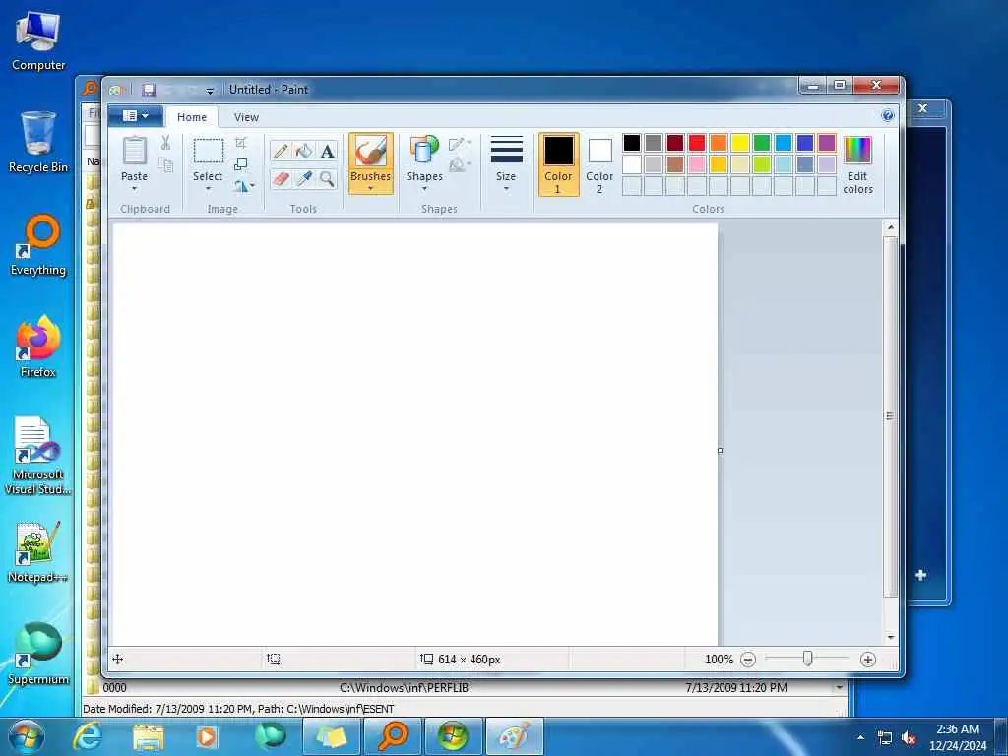Click the rectangular Select tool icon
Screen dimensions: 1008x756
point(209,152)
